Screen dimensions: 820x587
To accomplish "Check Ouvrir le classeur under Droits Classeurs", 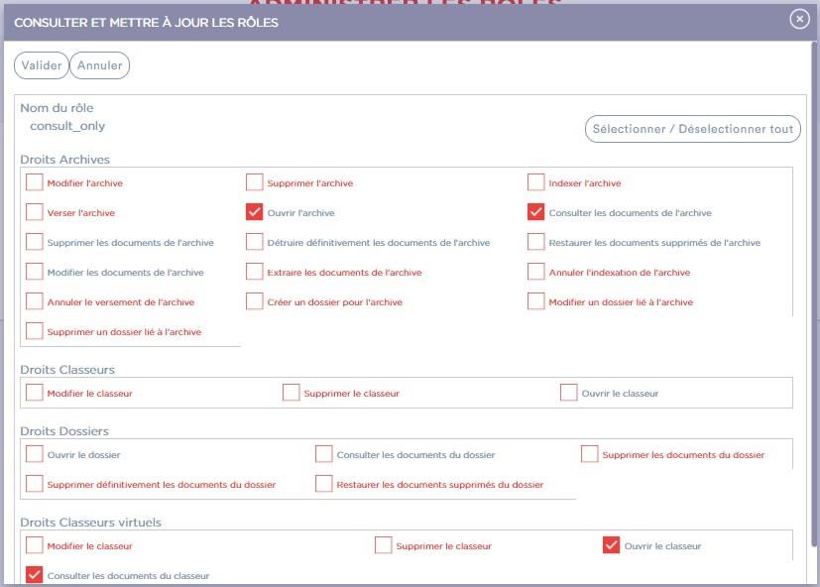I will click(x=569, y=393).
